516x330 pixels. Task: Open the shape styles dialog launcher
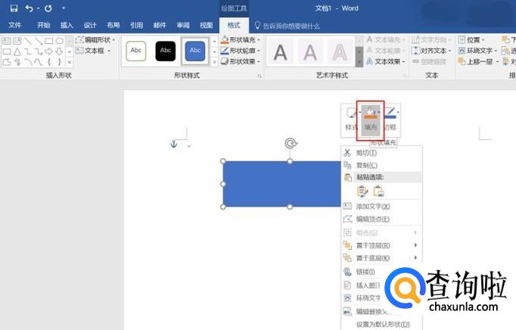click(x=260, y=76)
